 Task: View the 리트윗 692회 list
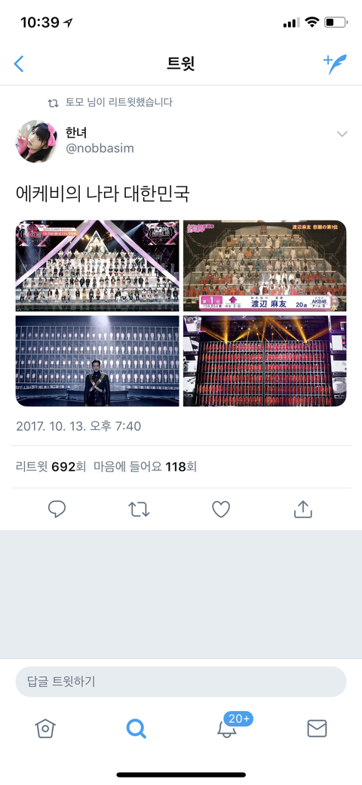51,467
